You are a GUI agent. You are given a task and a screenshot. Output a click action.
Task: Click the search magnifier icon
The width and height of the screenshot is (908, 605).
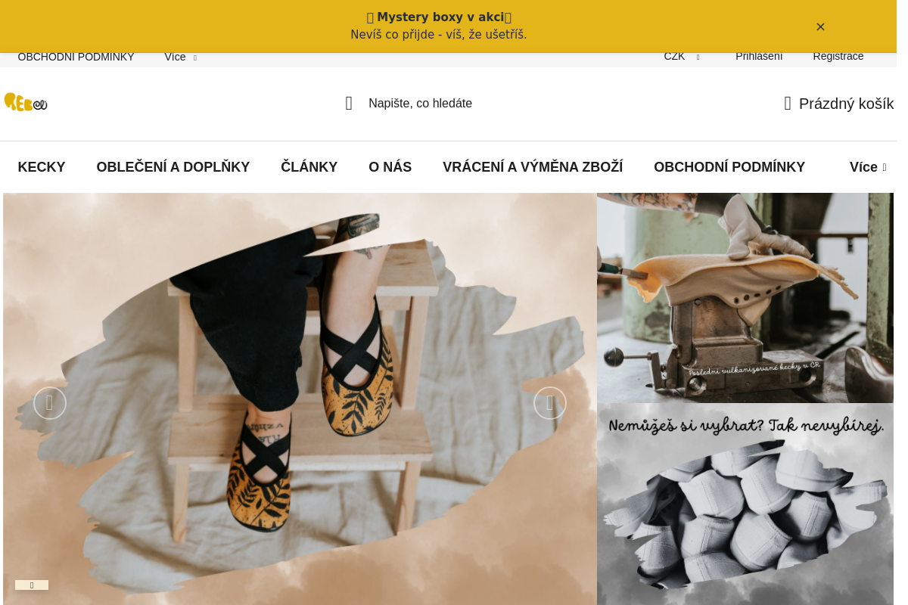(x=349, y=104)
